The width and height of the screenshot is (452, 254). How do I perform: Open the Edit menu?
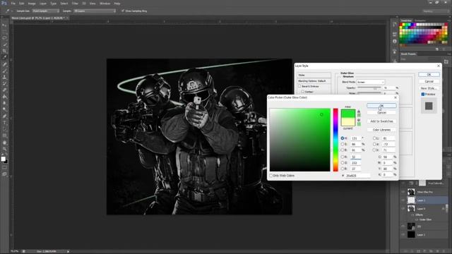22,4
